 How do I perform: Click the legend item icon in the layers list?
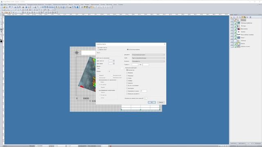tap(239, 26)
